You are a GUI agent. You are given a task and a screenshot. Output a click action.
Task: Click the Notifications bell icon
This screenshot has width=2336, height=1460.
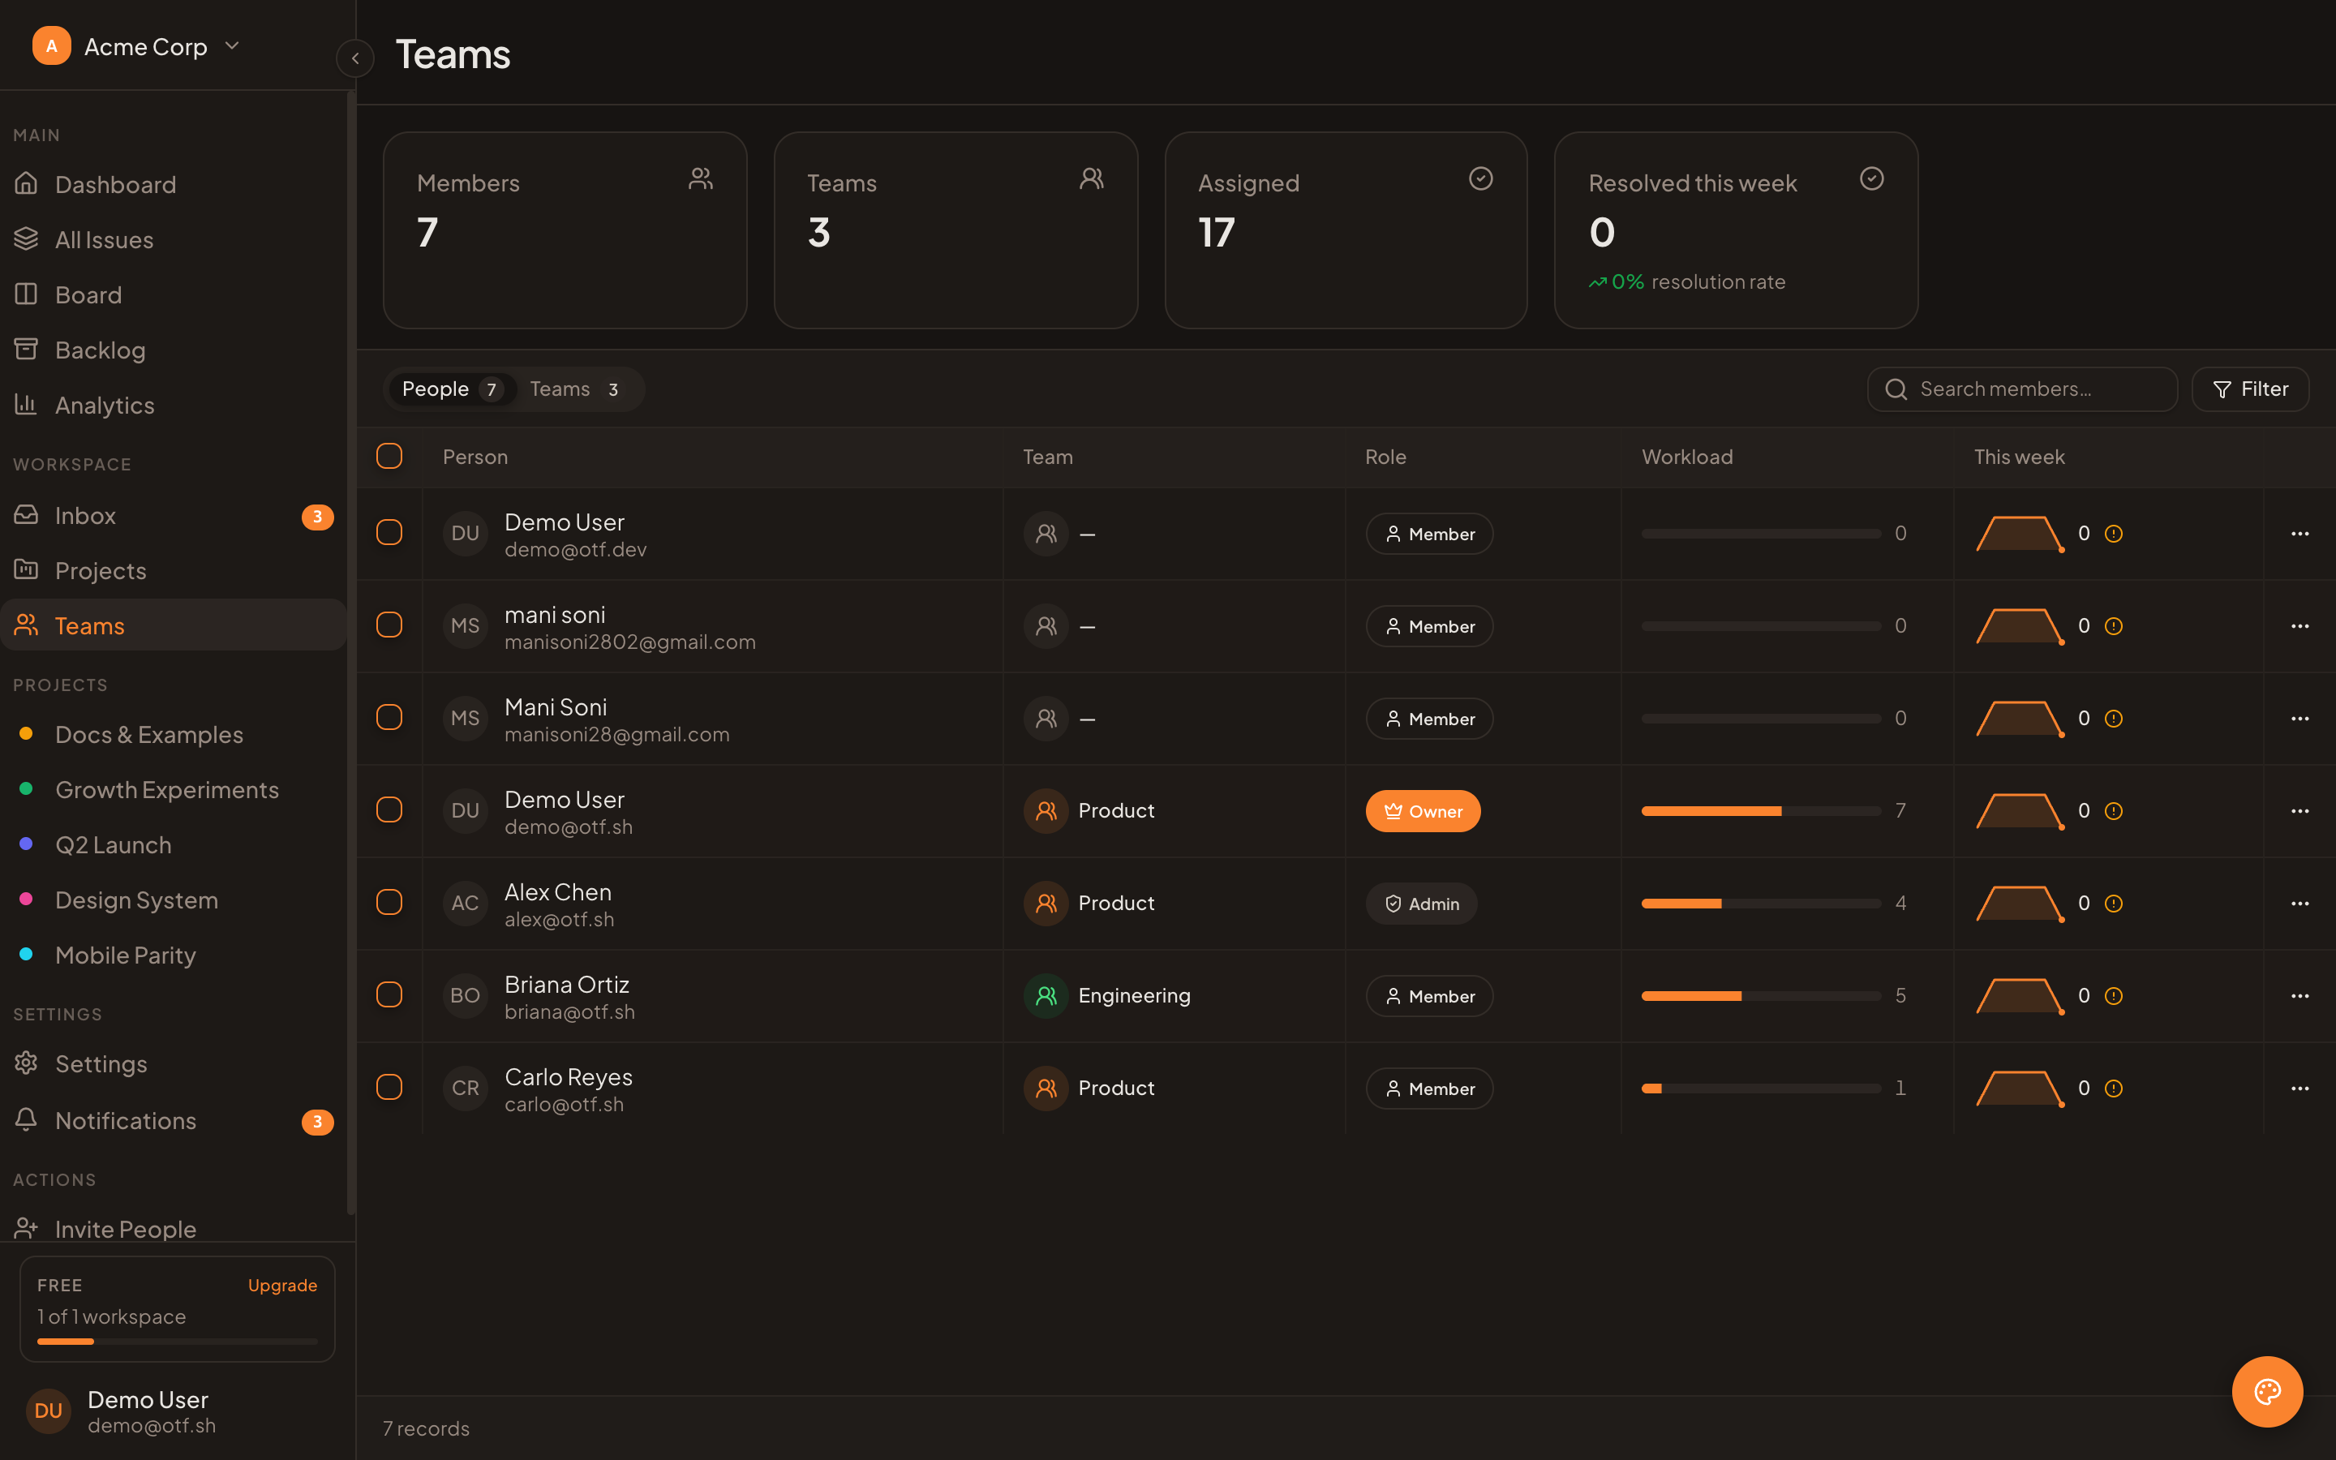point(26,1119)
